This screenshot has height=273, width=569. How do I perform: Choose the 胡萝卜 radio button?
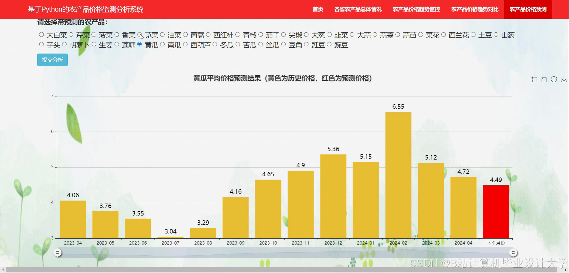tap(64, 44)
